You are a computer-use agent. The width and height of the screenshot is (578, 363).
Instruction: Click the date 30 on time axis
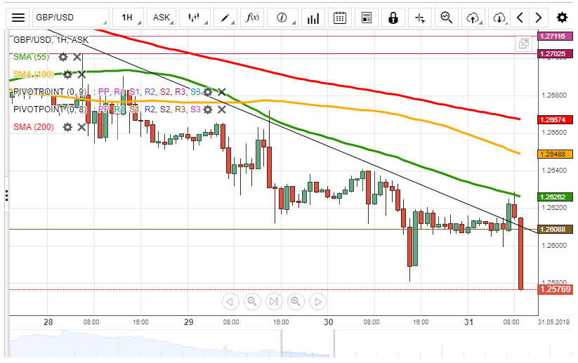coord(329,322)
